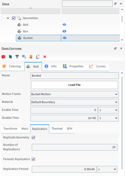Click the gray funnel filter icon
The width and height of the screenshot is (125, 176).
coord(17,57)
